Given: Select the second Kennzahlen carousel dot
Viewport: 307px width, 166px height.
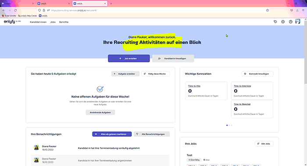Looking at the screenshot, I should coord(229,125).
